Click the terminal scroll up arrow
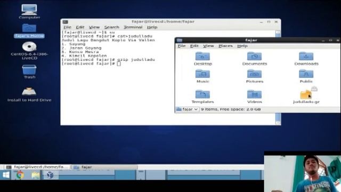 pyautogui.click(x=278, y=32)
